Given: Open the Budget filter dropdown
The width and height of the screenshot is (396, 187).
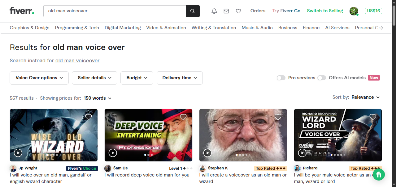Looking at the screenshot, I should (x=137, y=78).
